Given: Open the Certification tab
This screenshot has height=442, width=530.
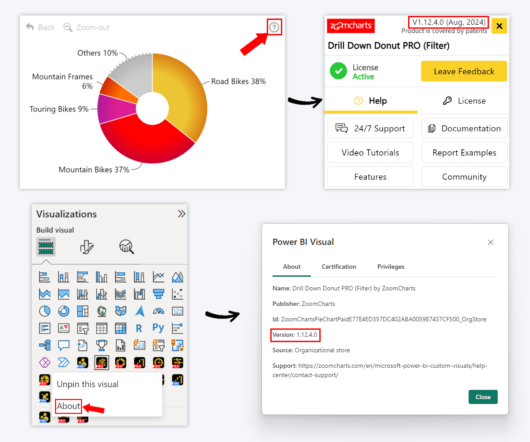Looking at the screenshot, I should click(x=339, y=267).
